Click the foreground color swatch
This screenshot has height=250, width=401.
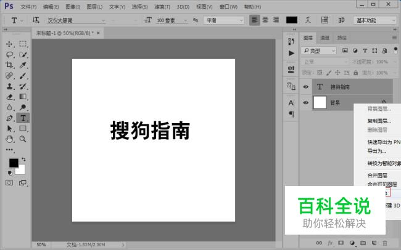pyautogui.click(x=14, y=163)
